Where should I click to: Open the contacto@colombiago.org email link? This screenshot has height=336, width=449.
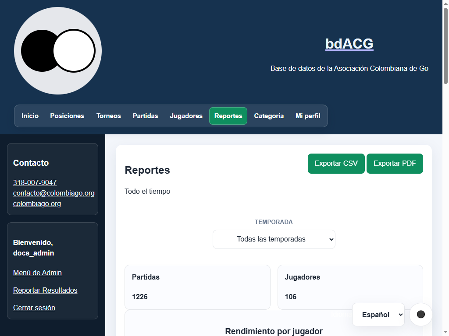54,193
